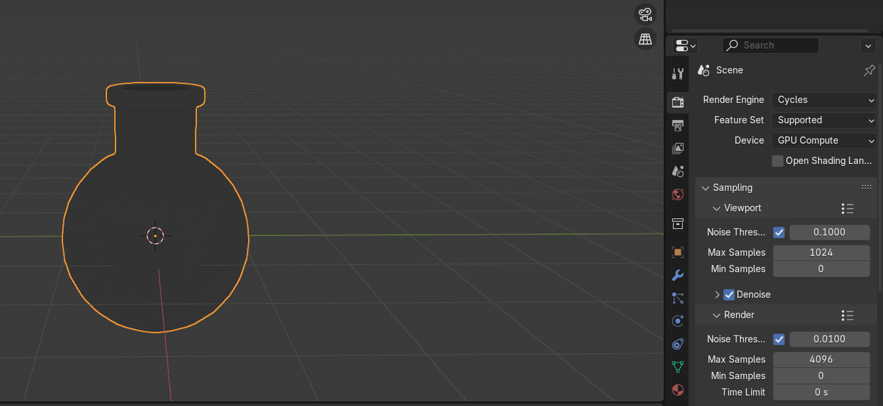This screenshot has width=883, height=406.
Task: Open the Output properties tab
Action: point(678,125)
